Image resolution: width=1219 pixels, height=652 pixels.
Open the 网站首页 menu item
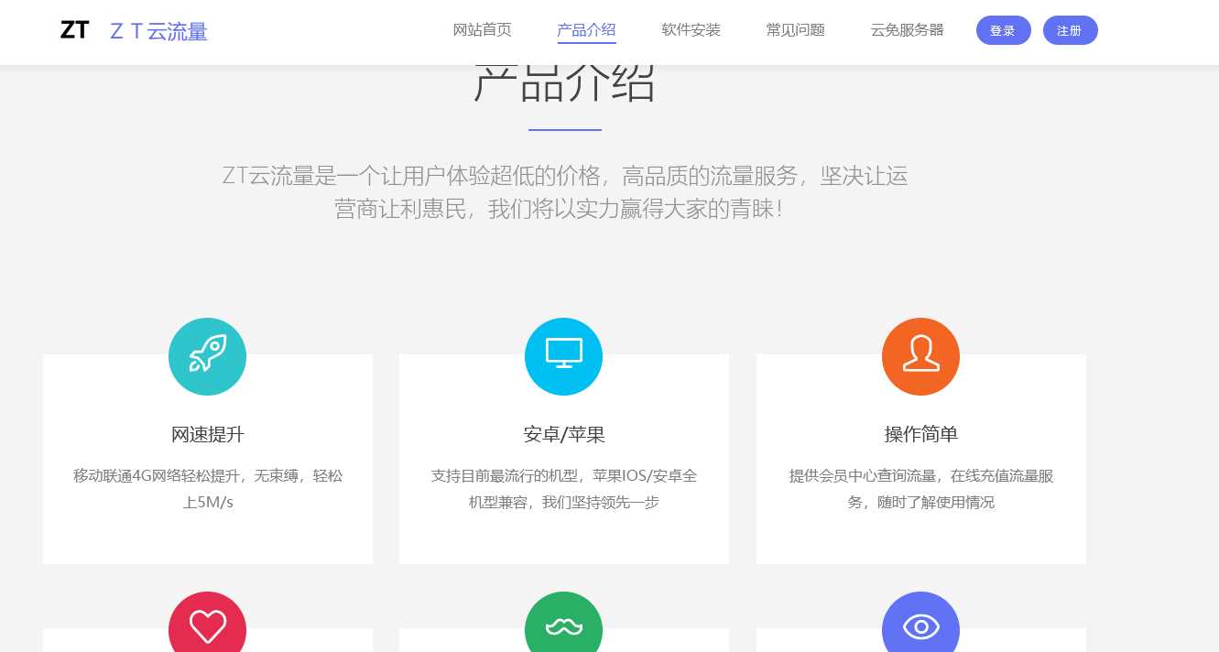coord(483,29)
